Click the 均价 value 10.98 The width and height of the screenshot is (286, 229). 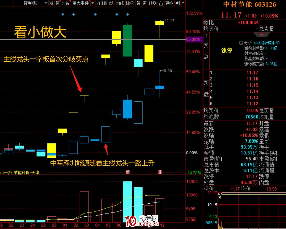coord(272,189)
